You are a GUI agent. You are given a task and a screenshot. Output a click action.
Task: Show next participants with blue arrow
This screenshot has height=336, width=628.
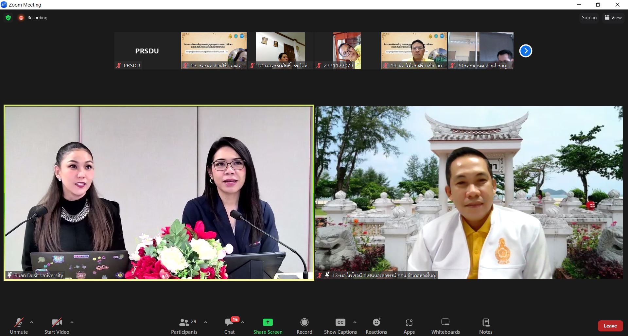526,51
